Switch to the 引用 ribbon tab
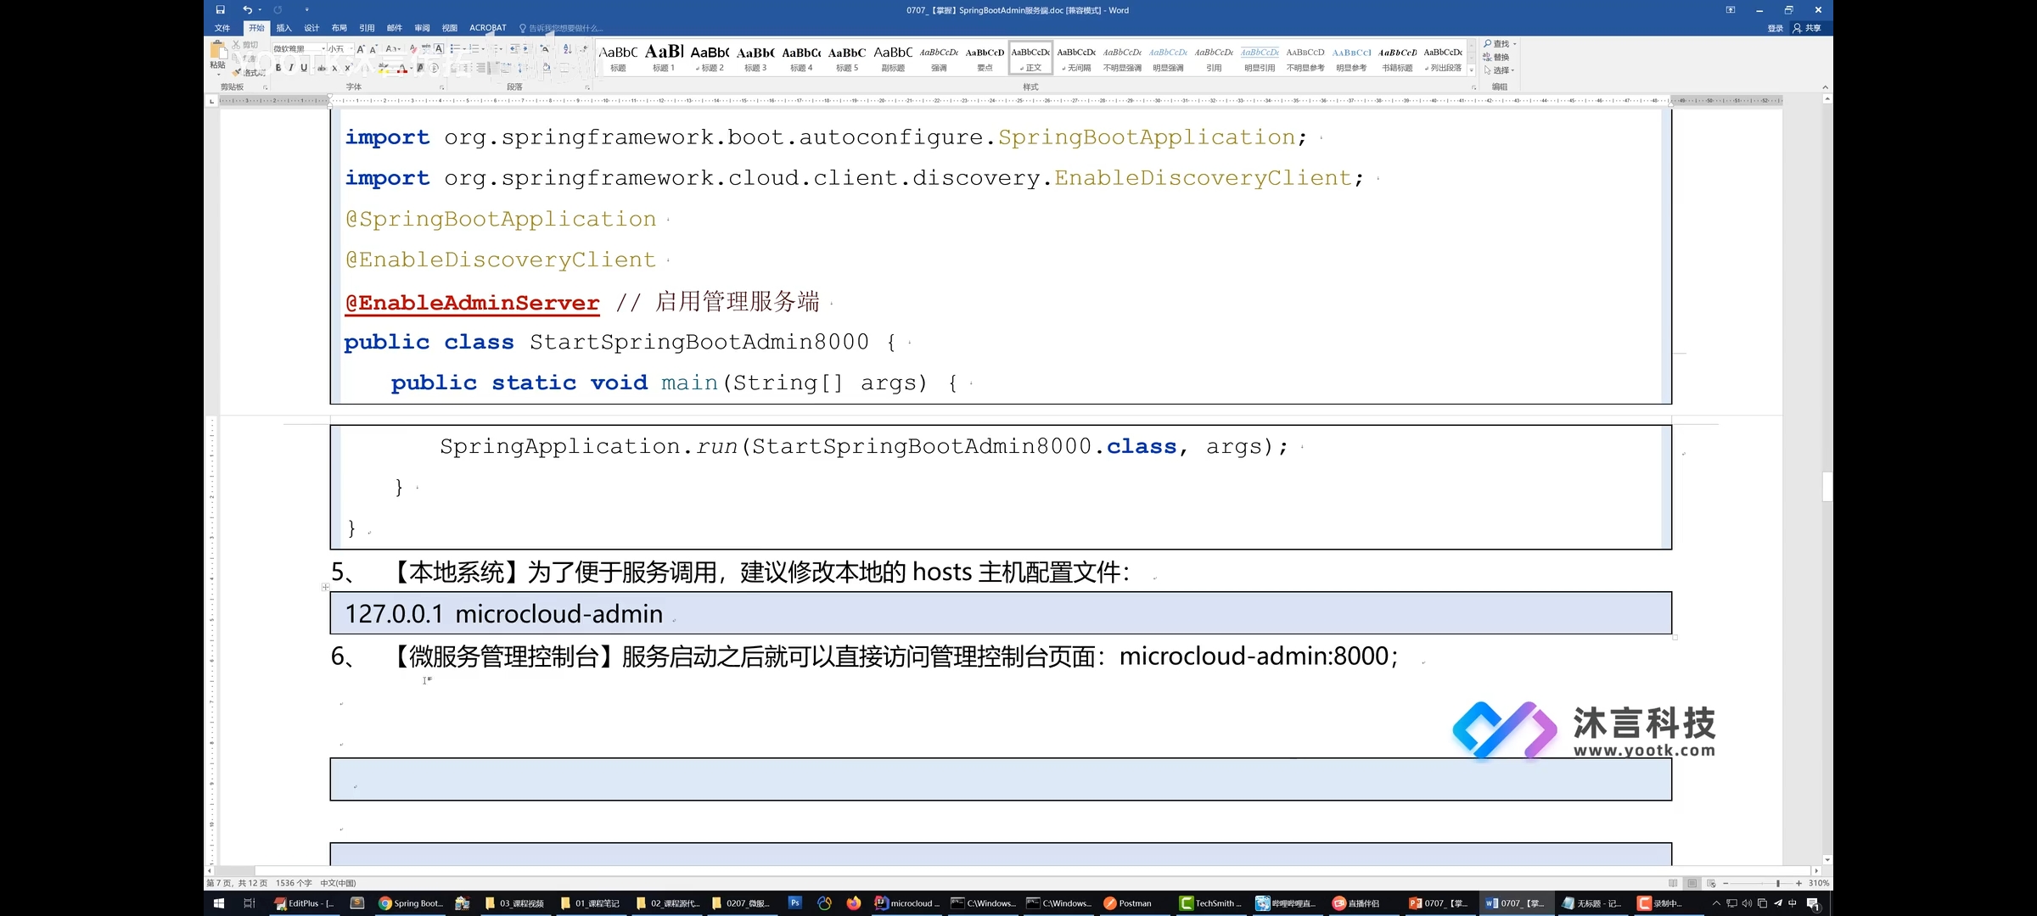This screenshot has width=2037, height=916. [x=367, y=28]
